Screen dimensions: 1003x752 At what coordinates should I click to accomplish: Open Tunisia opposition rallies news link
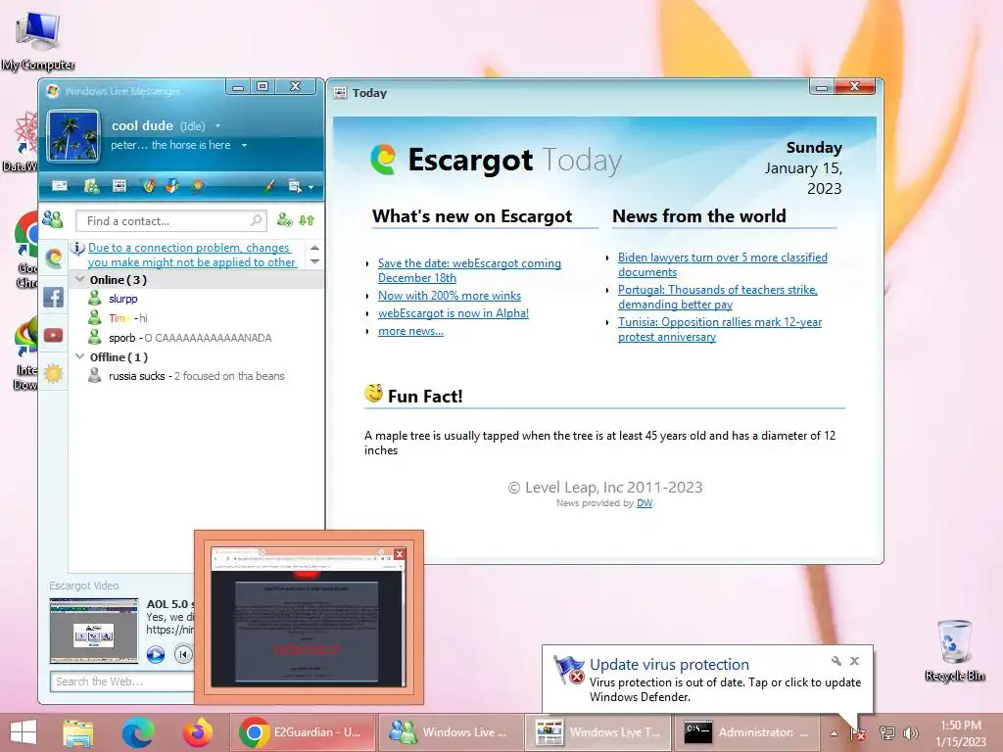click(x=720, y=329)
